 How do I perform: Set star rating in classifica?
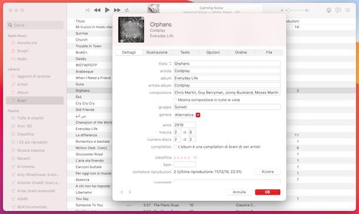tap(182, 158)
